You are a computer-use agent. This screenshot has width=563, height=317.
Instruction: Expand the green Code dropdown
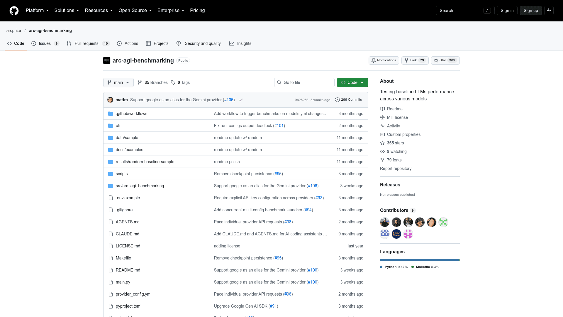(x=352, y=82)
